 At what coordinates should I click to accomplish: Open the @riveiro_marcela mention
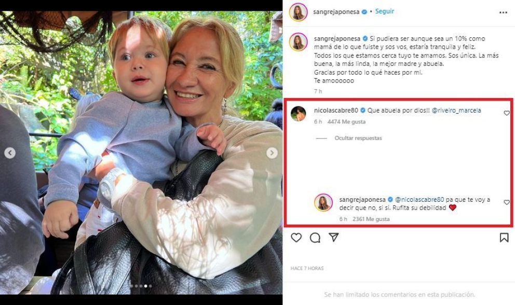[x=456, y=110]
